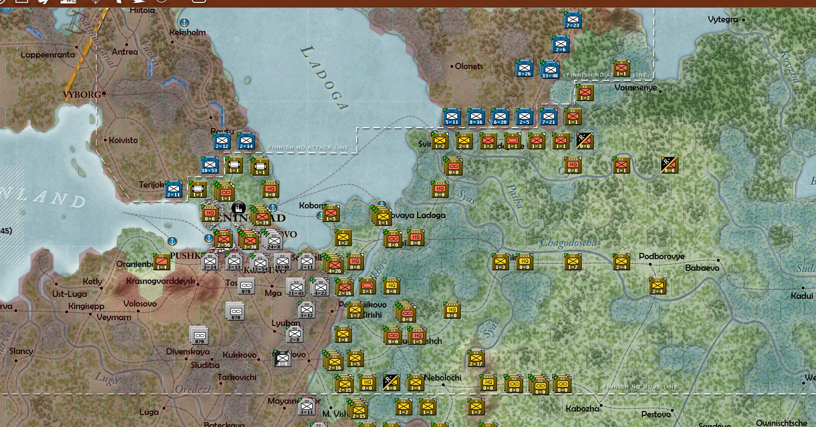Select the Soviet 1=4 unit at Oranienbaum
The width and height of the screenshot is (816, 427).
click(x=162, y=262)
